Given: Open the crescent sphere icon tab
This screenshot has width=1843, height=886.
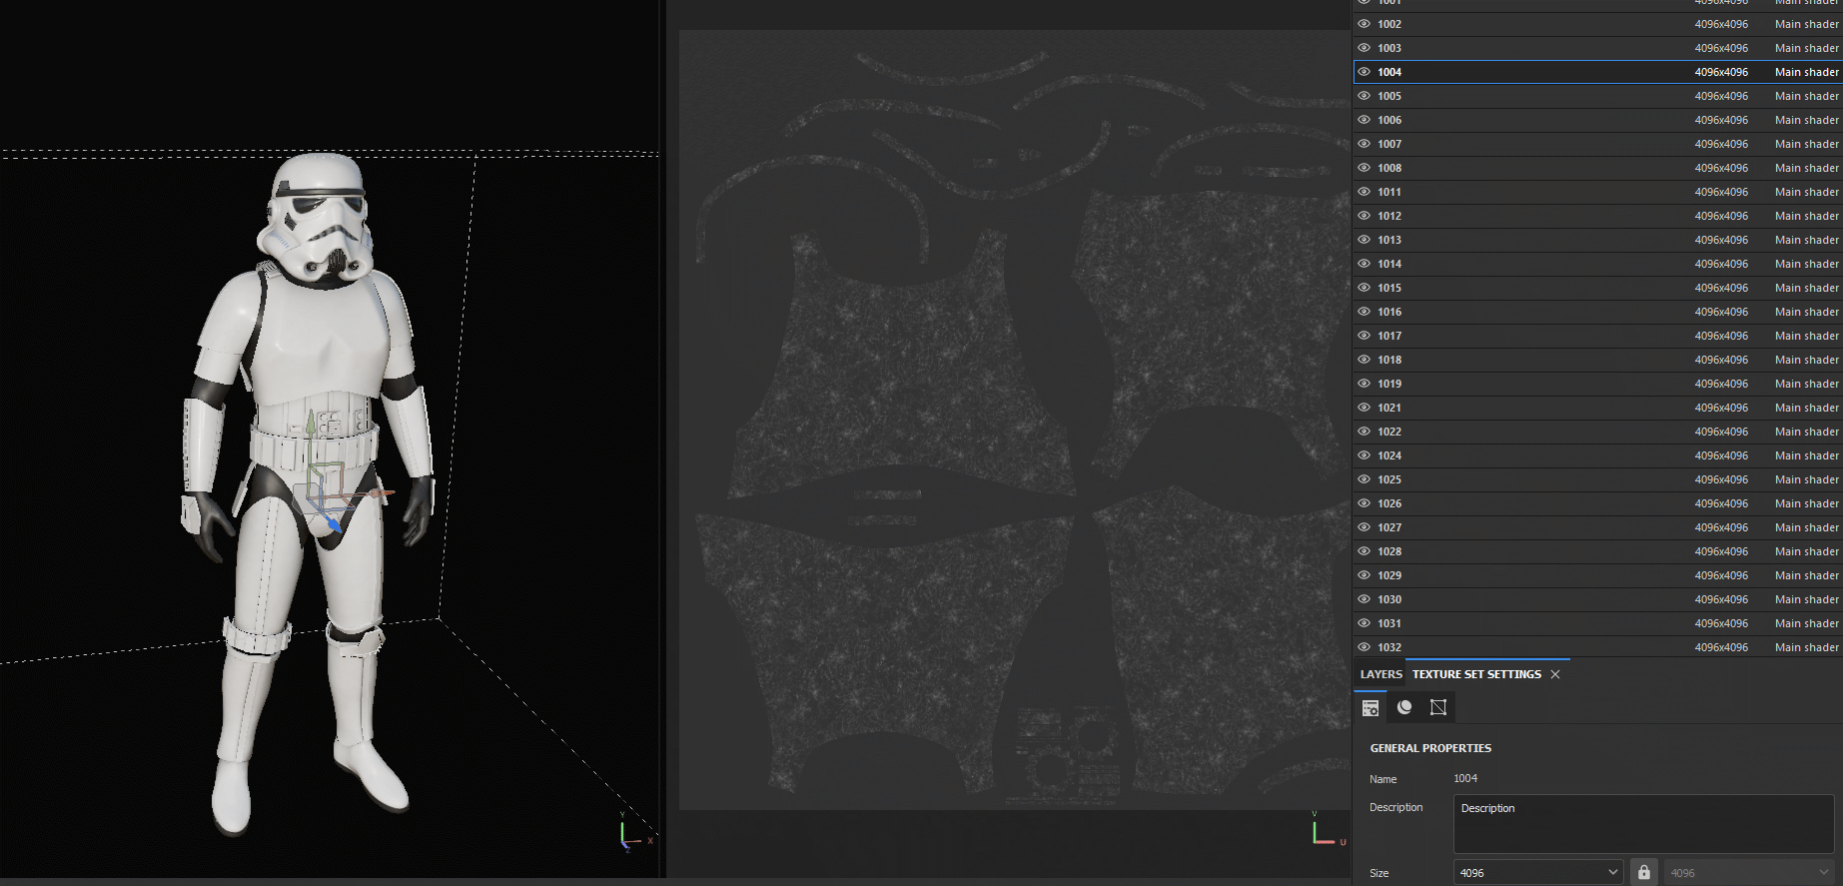Looking at the screenshot, I should pos(1404,707).
